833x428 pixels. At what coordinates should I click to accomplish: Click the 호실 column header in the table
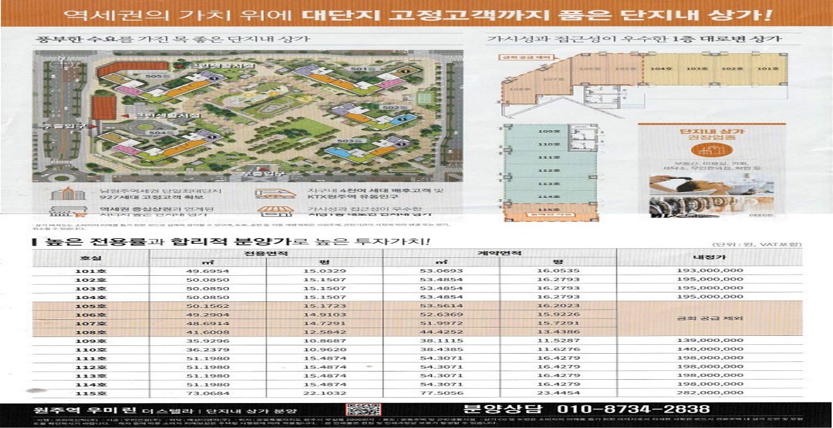pos(90,259)
